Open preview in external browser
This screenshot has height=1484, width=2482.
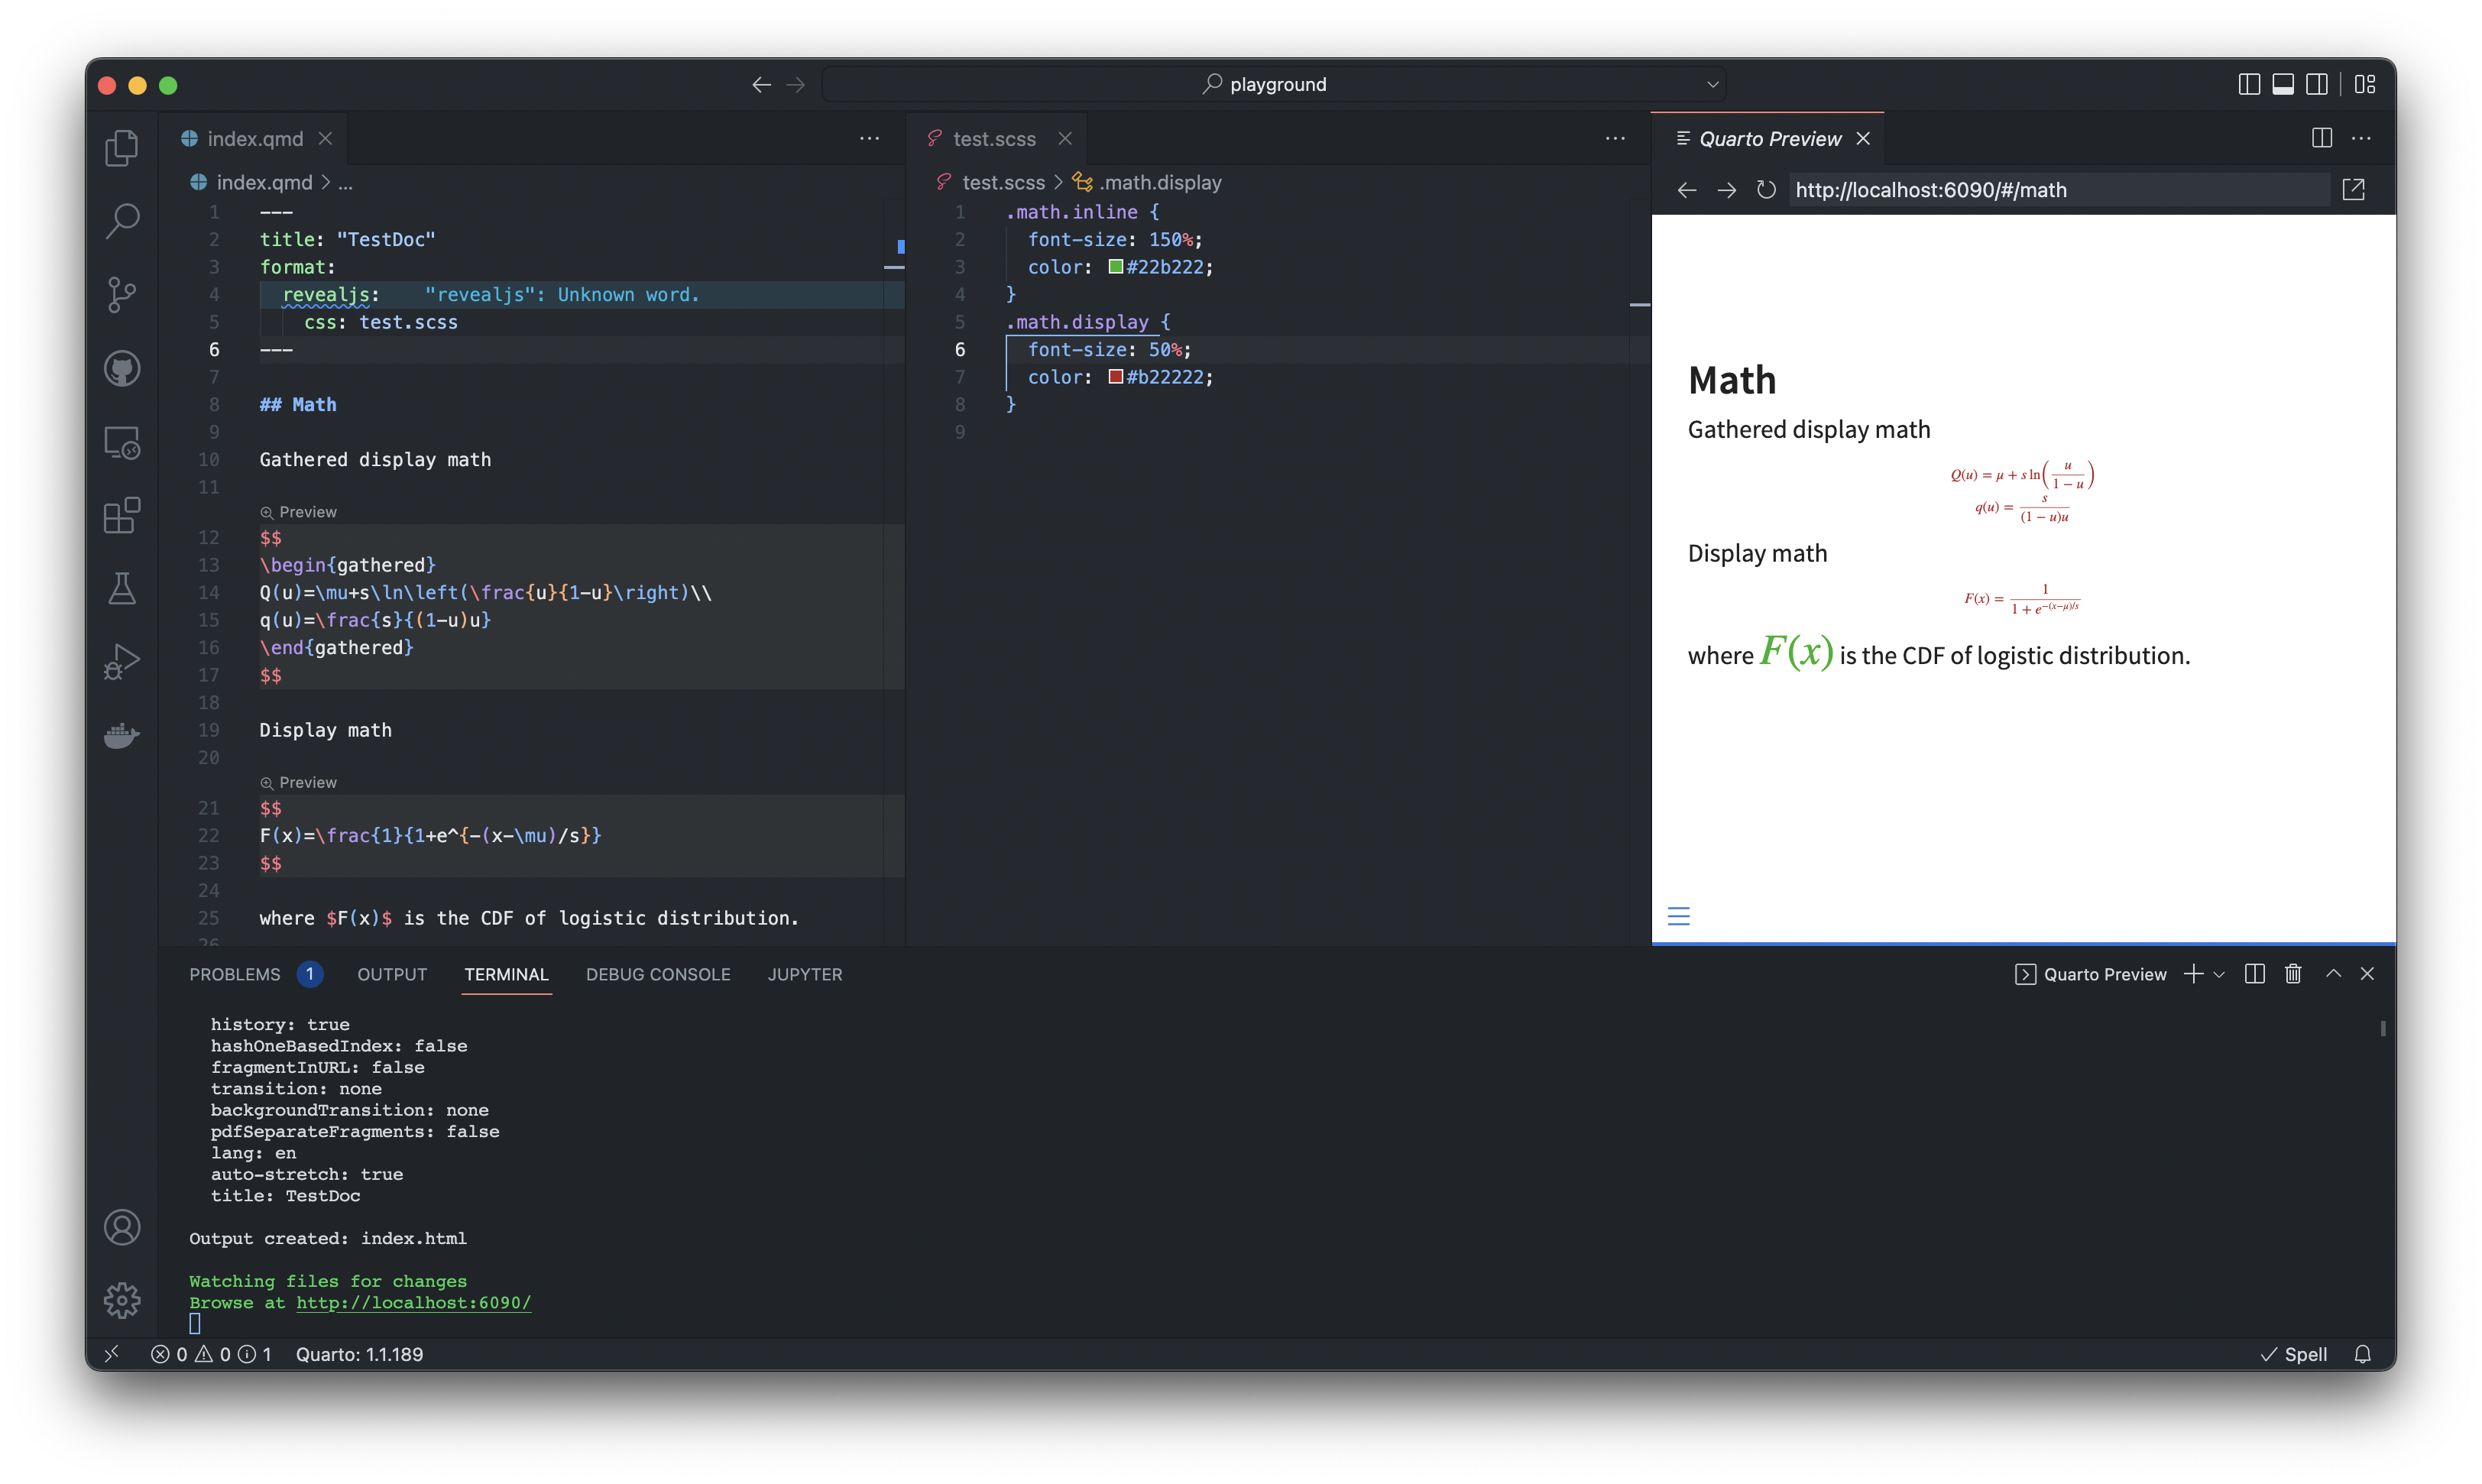click(2353, 190)
